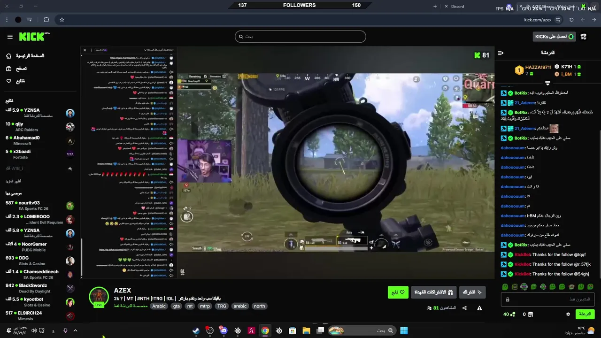Image resolution: width=601 pixels, height=338 pixels.
Task: Open Steam from the taskbar
Action: click(x=196, y=330)
